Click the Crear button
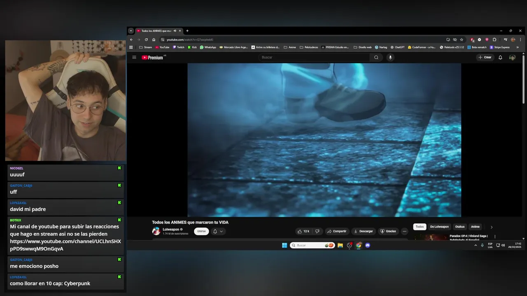Screen dimensions: 527x296 485,58
